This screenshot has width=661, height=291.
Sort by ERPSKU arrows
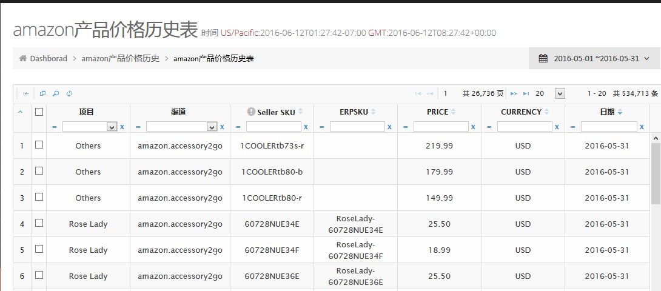(x=373, y=112)
